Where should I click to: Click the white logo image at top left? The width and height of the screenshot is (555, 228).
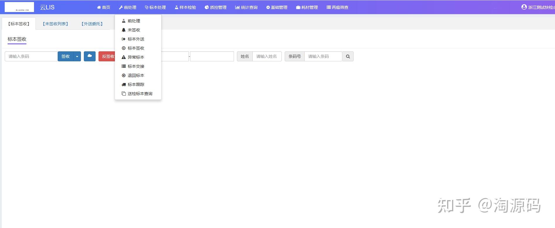click(19, 7)
